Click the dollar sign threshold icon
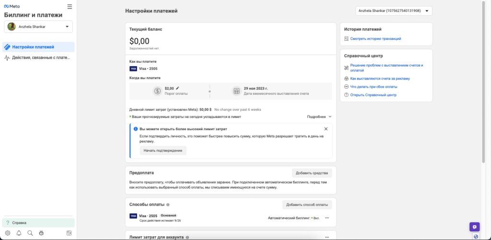 pyautogui.click(x=157, y=91)
